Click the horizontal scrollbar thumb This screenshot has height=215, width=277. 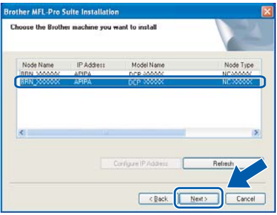pos(106,133)
